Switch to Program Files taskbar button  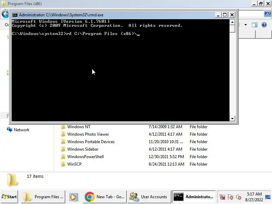pos(43,197)
